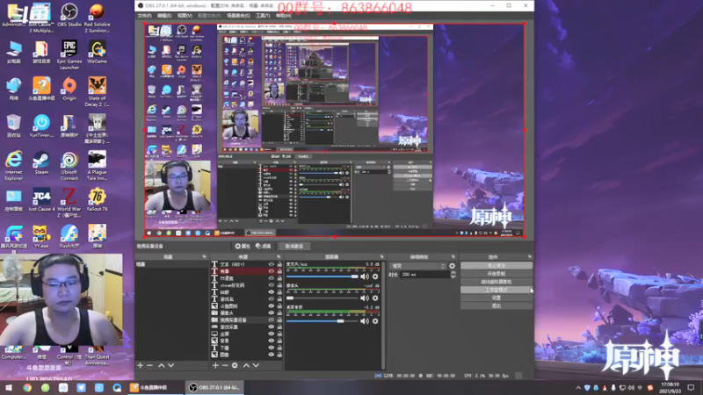
Task: Move selected source down in list
Action: pyautogui.click(x=256, y=365)
